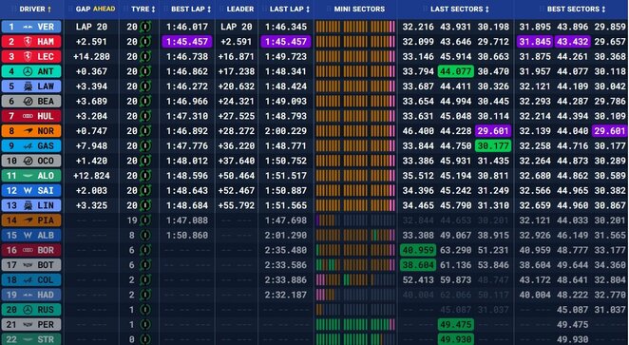
Task: Click the tyre compound icon in BOR's row
Action: click(145, 250)
